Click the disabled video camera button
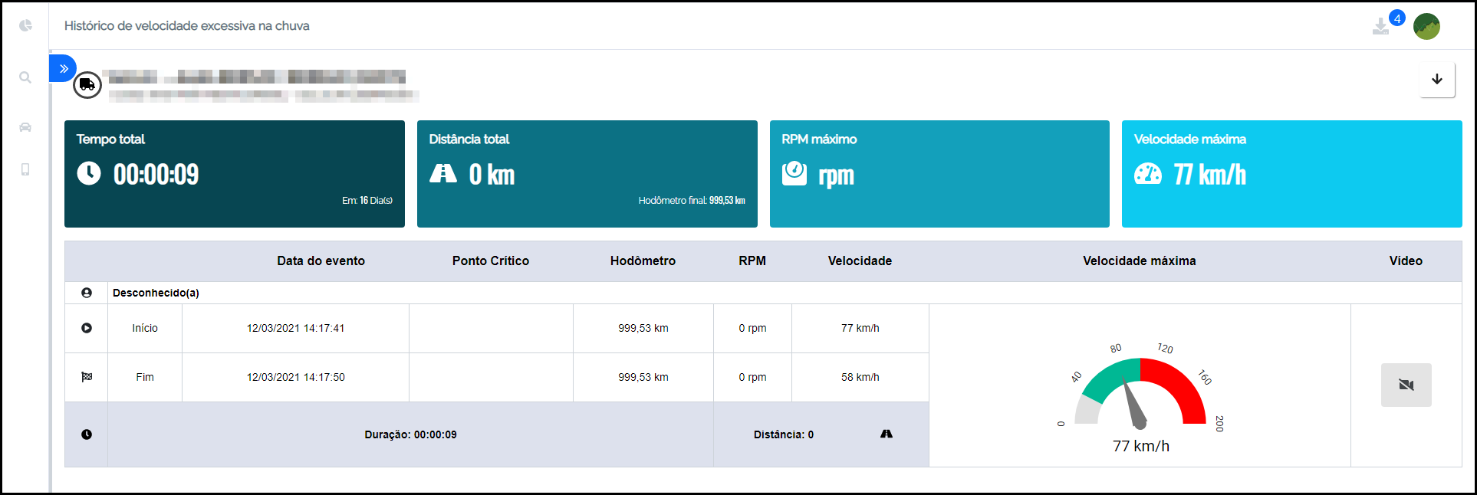The height and width of the screenshot is (495, 1477). pos(1406,385)
